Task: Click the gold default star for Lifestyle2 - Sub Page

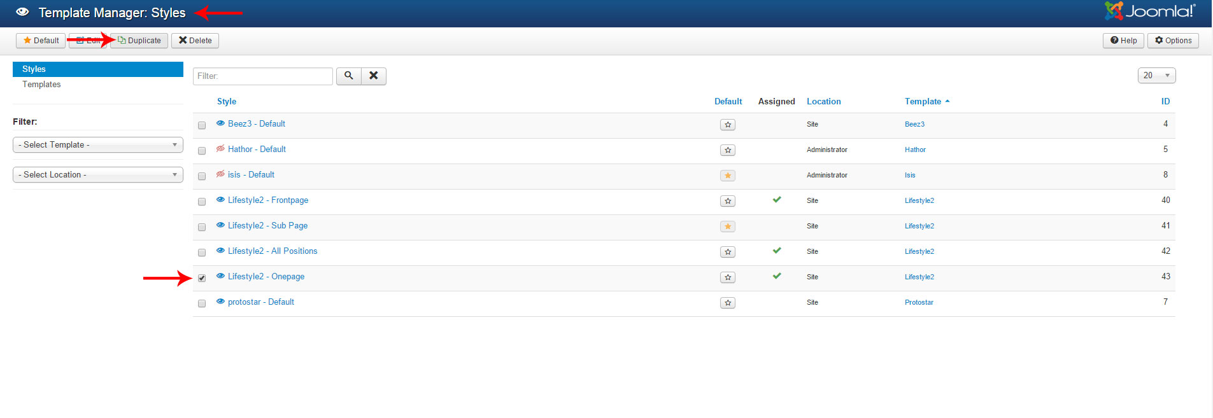Action: coord(728,226)
